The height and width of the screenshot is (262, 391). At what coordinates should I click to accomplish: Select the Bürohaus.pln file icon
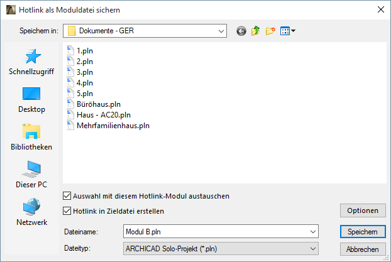[x=70, y=104]
